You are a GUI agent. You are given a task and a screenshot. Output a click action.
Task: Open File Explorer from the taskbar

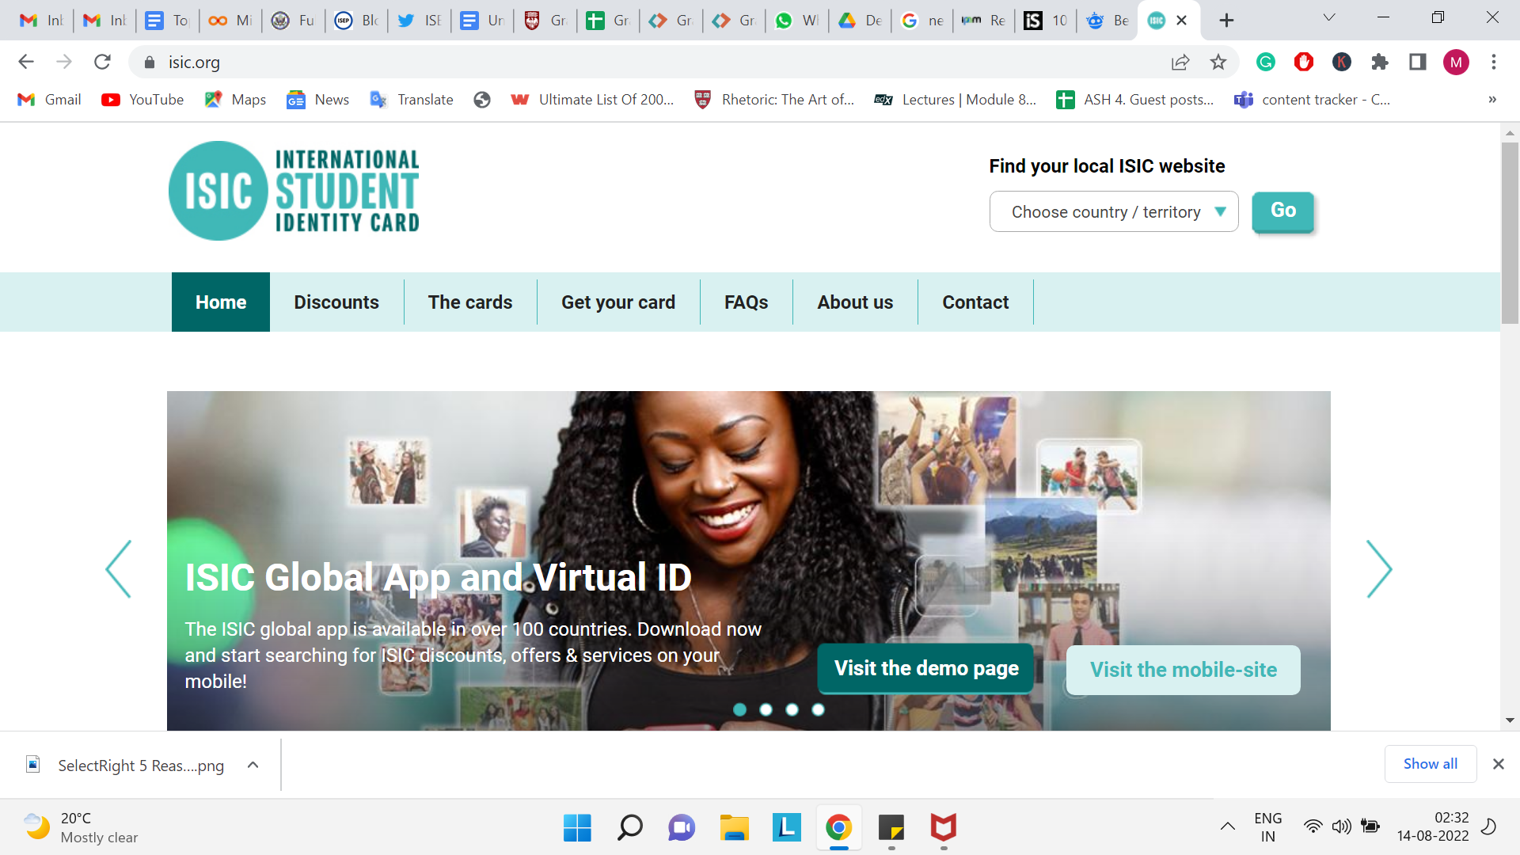(734, 827)
